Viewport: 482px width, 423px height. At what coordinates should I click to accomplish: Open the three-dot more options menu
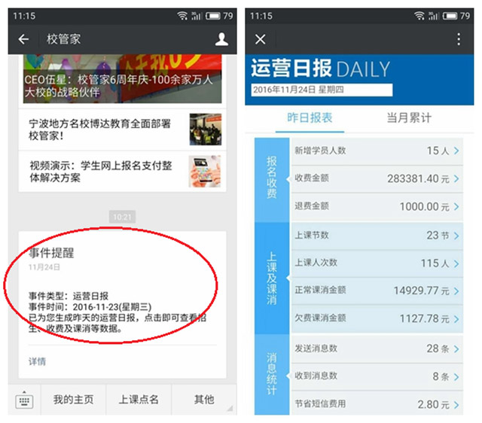(459, 40)
